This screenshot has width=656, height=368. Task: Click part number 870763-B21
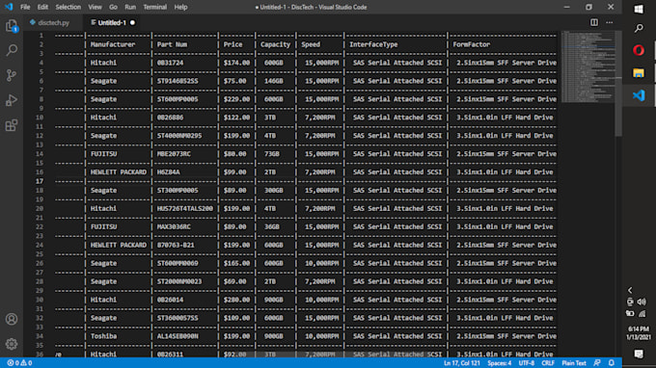(176, 246)
